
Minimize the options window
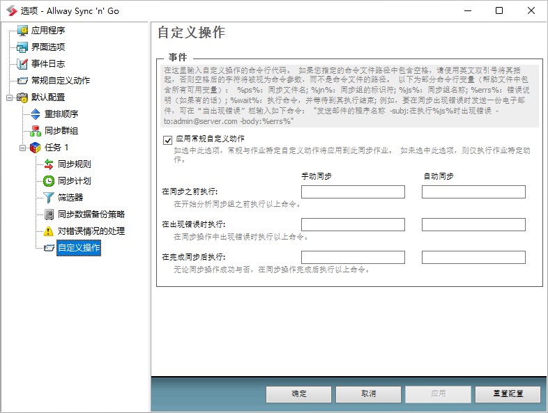tap(468, 10)
